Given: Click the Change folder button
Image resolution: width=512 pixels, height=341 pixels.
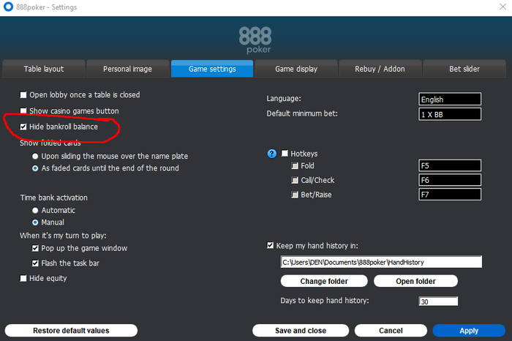Looking at the screenshot, I should pyautogui.click(x=324, y=281).
